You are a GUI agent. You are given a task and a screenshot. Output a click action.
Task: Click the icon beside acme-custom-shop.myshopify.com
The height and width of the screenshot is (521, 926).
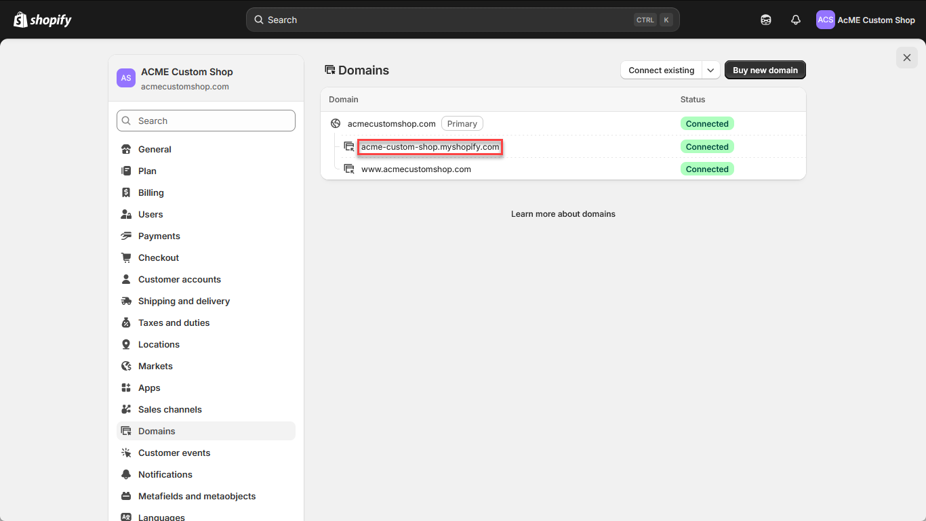coord(349,146)
